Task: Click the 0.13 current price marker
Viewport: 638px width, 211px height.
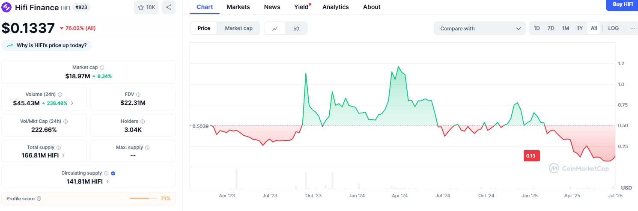Action: (531, 156)
